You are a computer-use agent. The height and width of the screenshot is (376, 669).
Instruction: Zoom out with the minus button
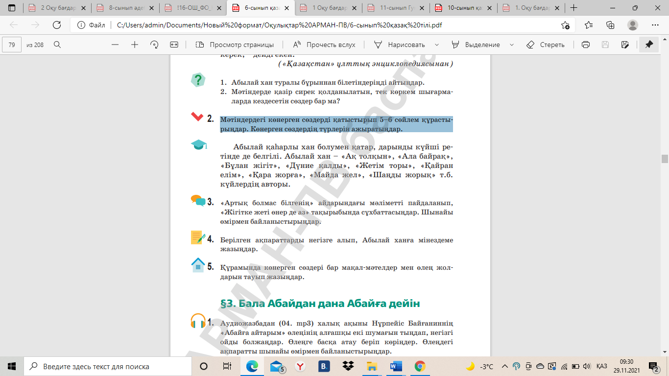(115, 45)
